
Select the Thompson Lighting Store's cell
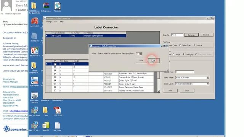[x=104, y=36]
